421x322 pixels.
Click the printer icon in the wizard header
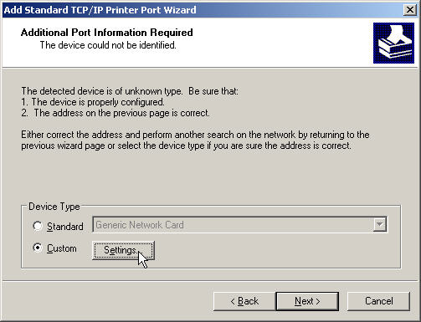pos(393,43)
